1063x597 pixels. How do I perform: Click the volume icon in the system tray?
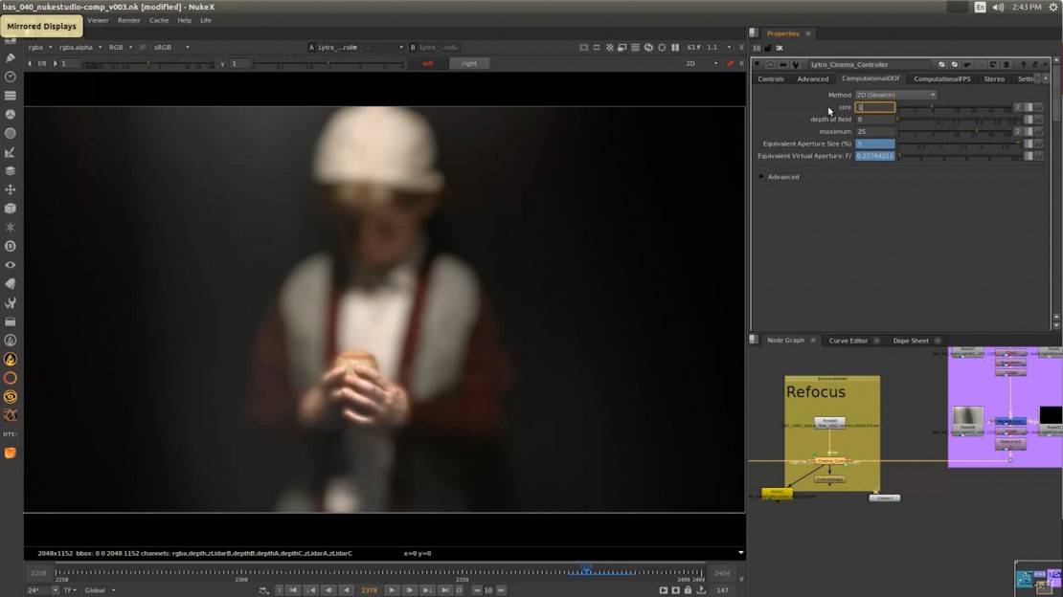pos(998,7)
